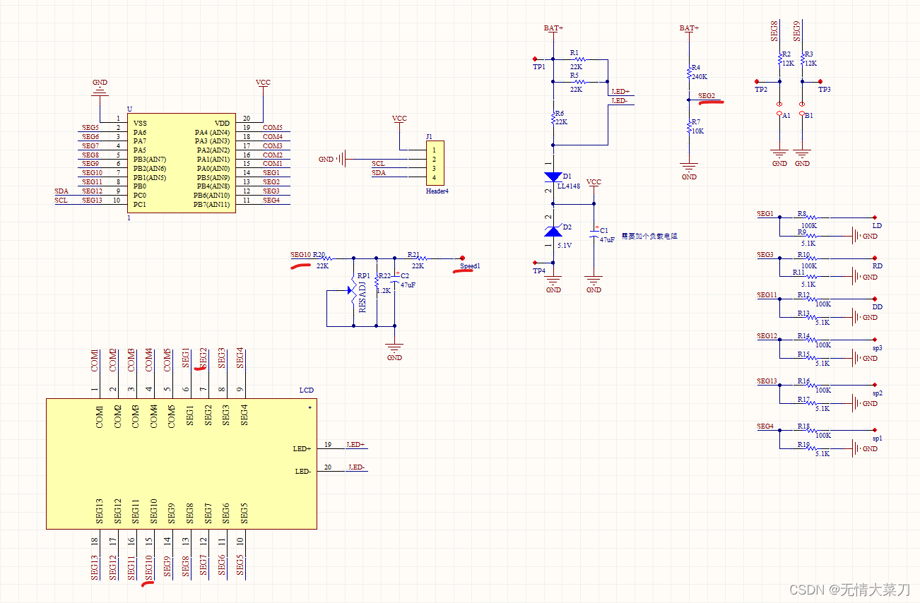Viewport: 920px width, 603px height.
Task: Click the sp3 output label
Action: (877, 348)
